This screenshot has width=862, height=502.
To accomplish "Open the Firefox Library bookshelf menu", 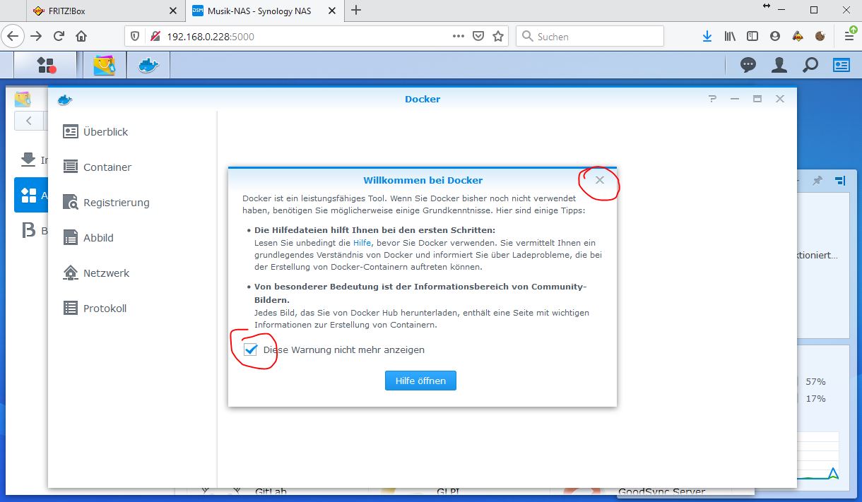I will 730,36.
